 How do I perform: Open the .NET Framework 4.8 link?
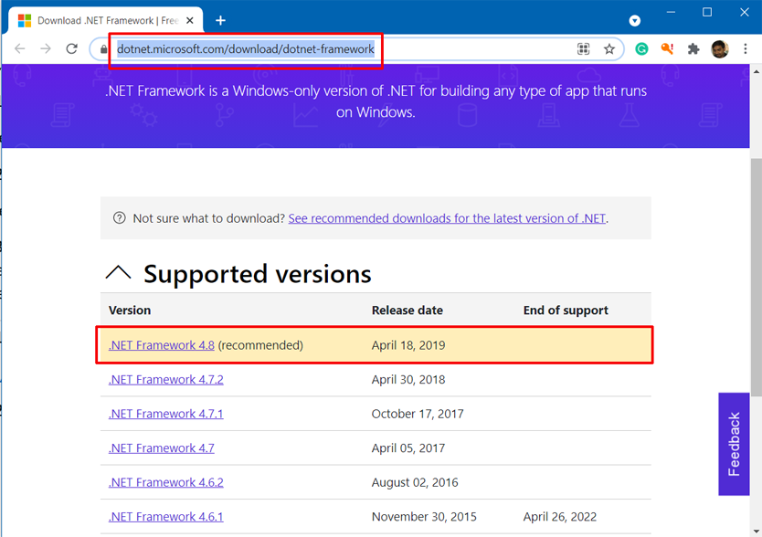pos(162,345)
